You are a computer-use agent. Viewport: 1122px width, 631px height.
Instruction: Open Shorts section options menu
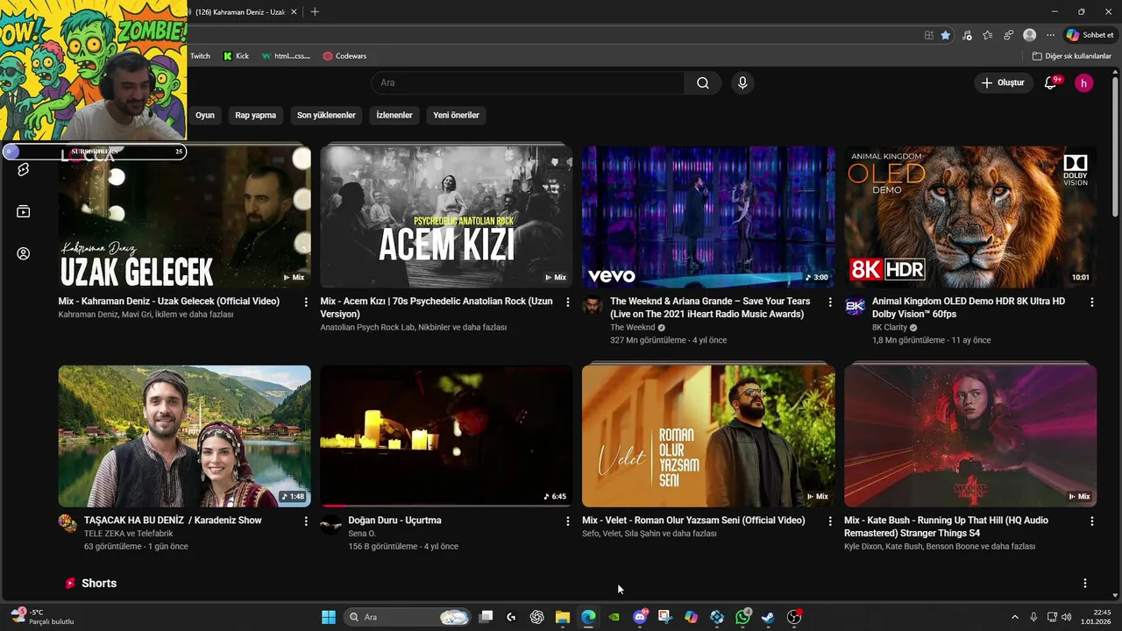pos(1085,583)
